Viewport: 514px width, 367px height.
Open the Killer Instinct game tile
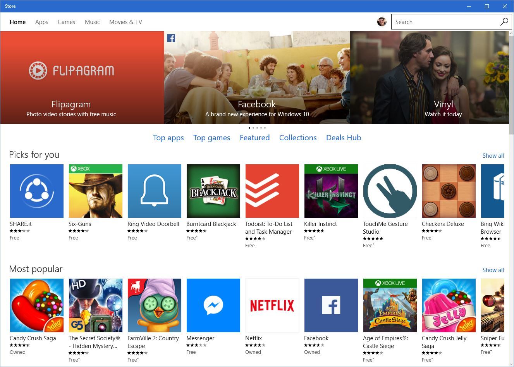(x=331, y=191)
